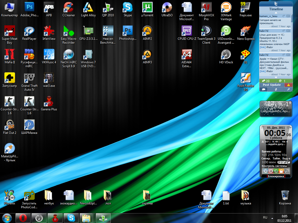
Task: Open the Foxit Reader 5.0 shortcut
Action: click(x=246, y=82)
